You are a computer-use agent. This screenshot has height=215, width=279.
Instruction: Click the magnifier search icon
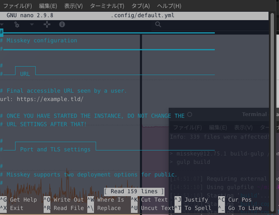[x=158, y=25]
